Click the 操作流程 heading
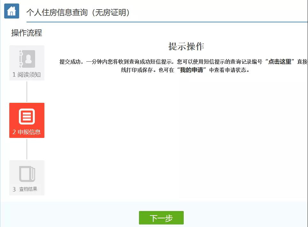 (x=27, y=33)
